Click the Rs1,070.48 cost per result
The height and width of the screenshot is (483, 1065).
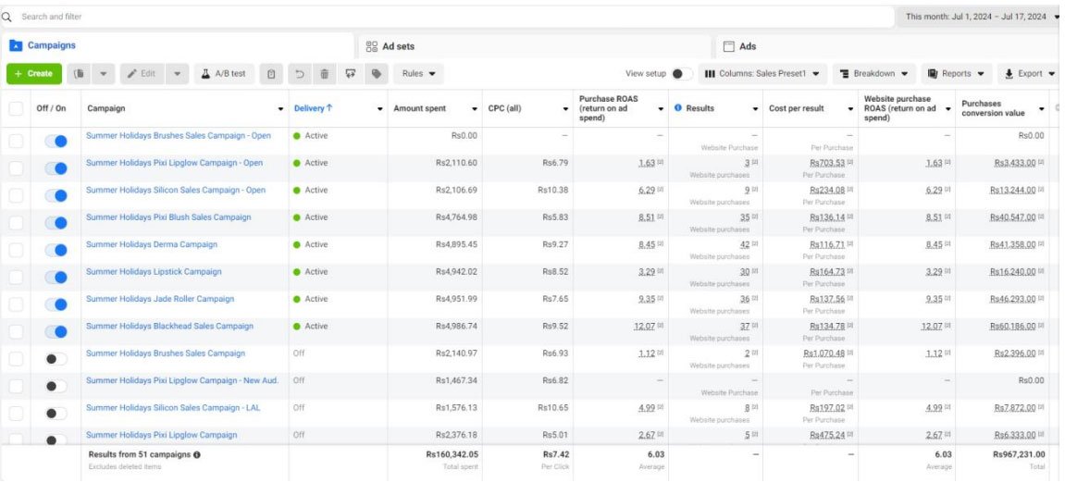[824, 353]
